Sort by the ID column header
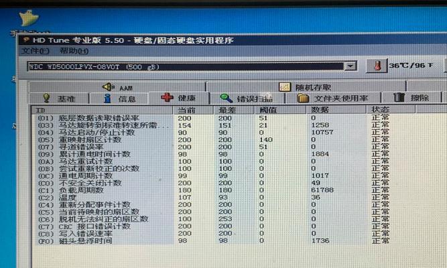447x268 pixels. (102, 110)
